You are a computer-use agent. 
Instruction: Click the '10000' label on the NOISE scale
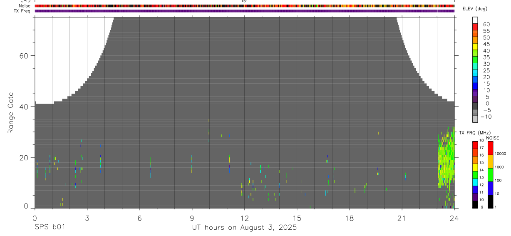click(501, 154)
